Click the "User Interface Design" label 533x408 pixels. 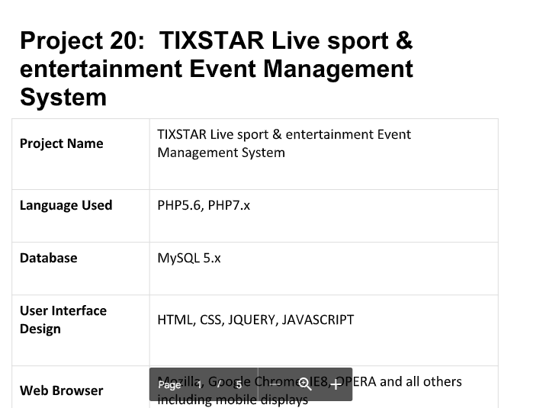coord(63,320)
